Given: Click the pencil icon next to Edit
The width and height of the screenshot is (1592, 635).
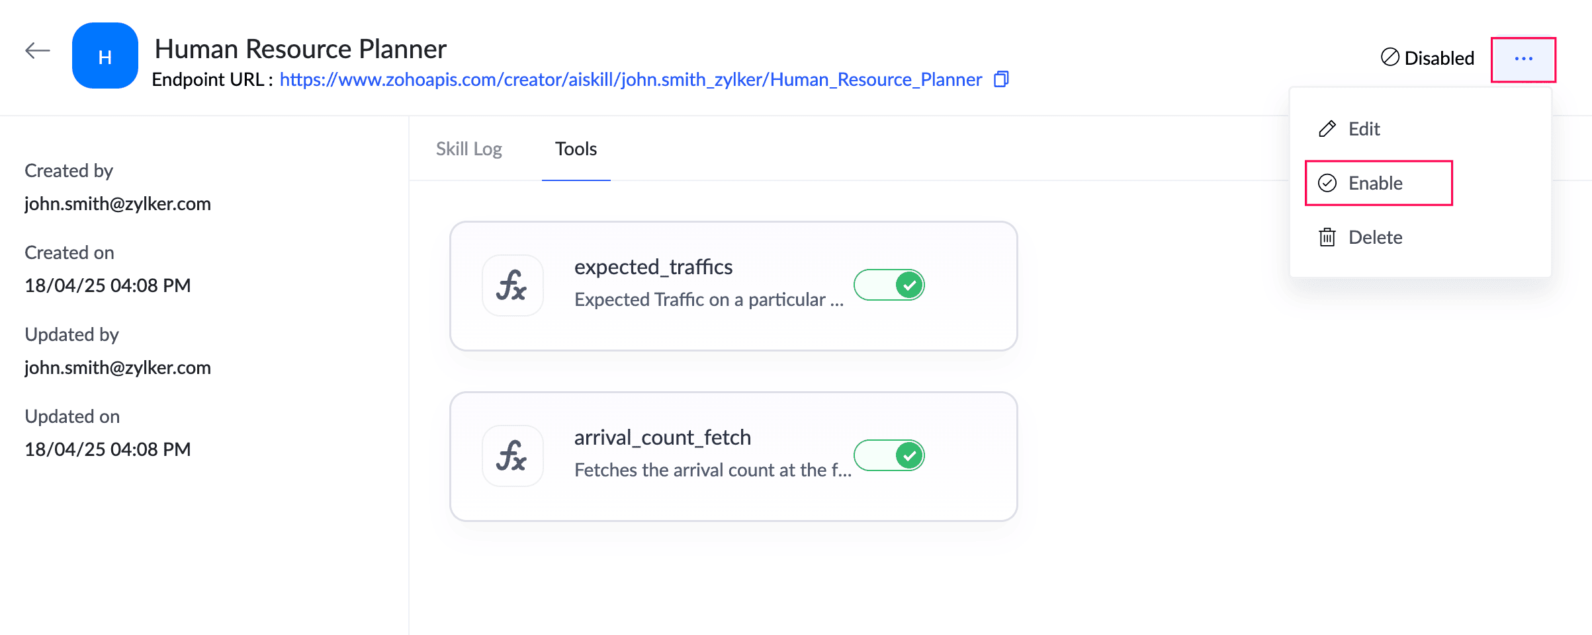Looking at the screenshot, I should [x=1327, y=129].
